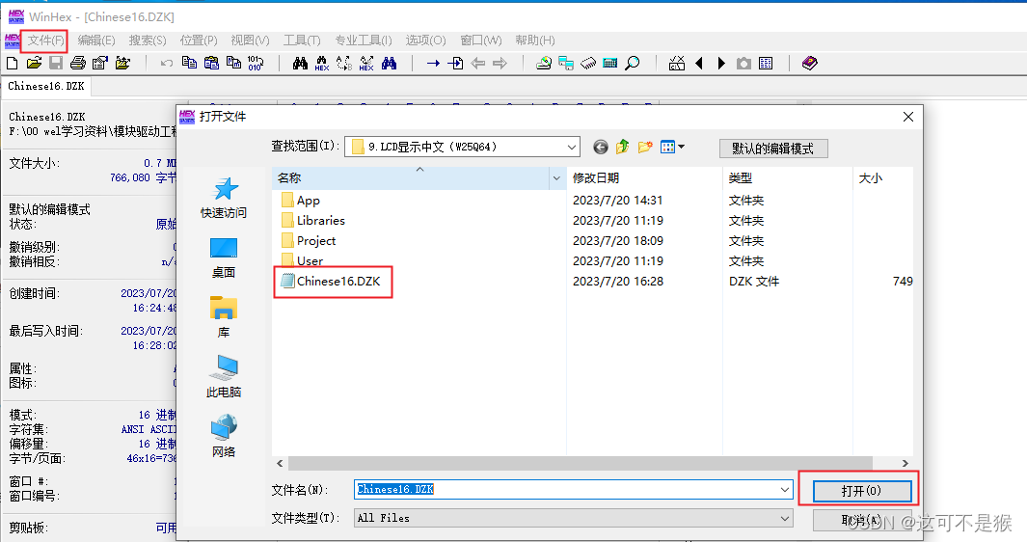Click the Undo toolbar icon
Image resolution: width=1027 pixels, height=542 pixels.
(167, 63)
